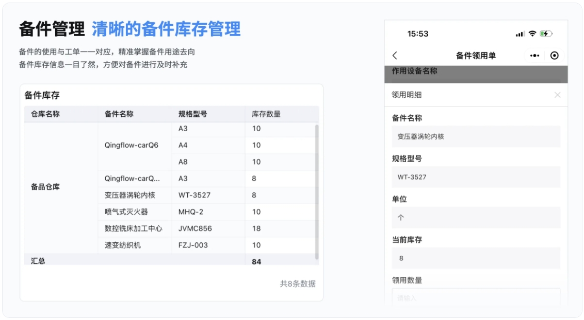
Task: Click the cellular signal bars icon
Action: point(520,33)
